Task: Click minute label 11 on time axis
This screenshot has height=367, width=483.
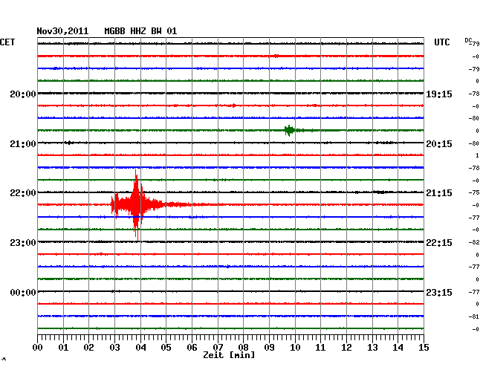Action: click(x=320, y=347)
